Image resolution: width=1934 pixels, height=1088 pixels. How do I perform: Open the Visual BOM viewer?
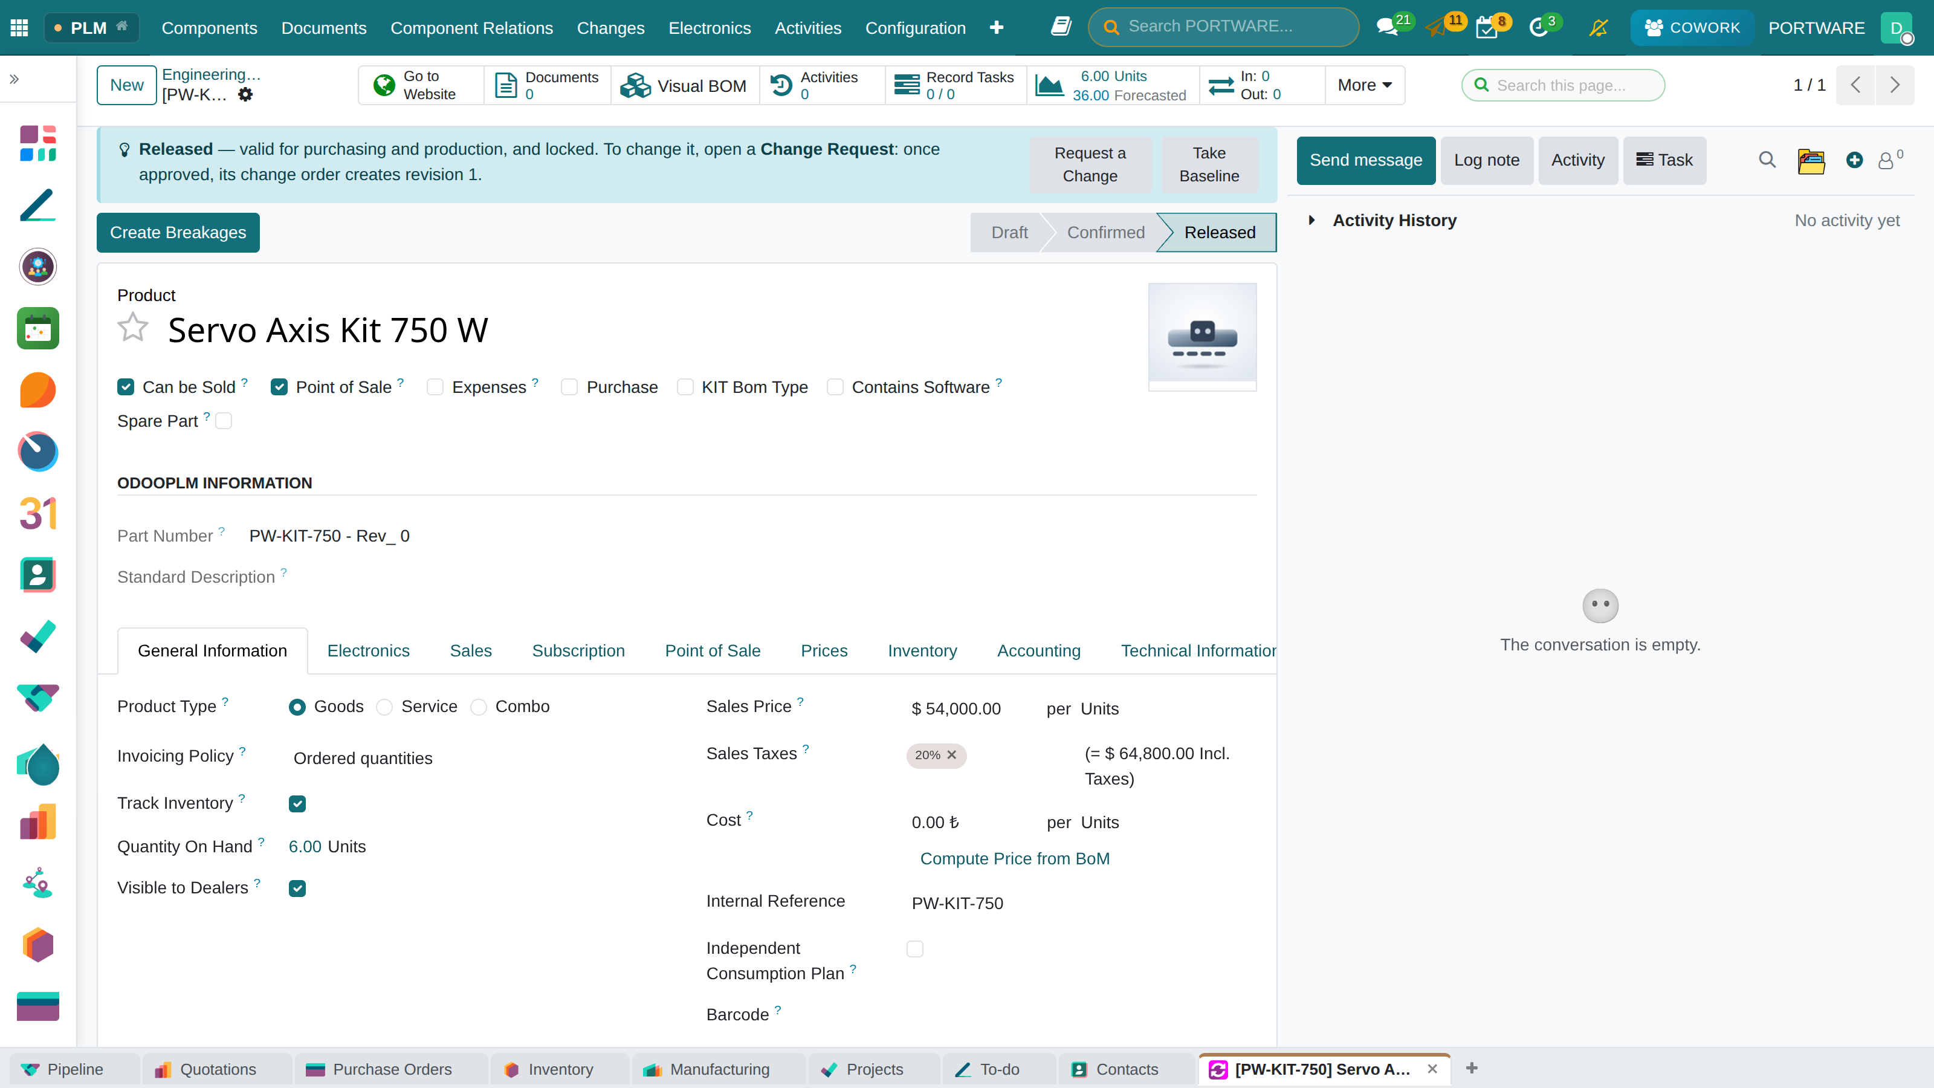pos(684,86)
